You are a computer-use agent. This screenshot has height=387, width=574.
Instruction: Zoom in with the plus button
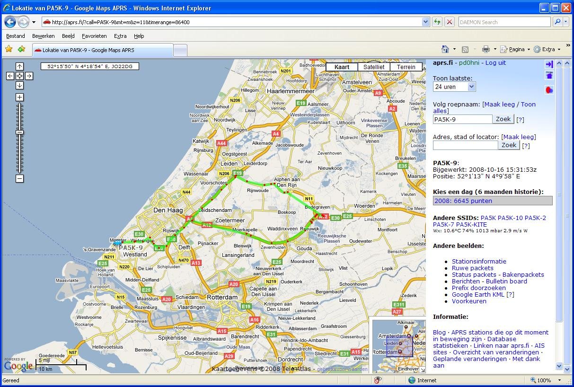(x=19, y=97)
